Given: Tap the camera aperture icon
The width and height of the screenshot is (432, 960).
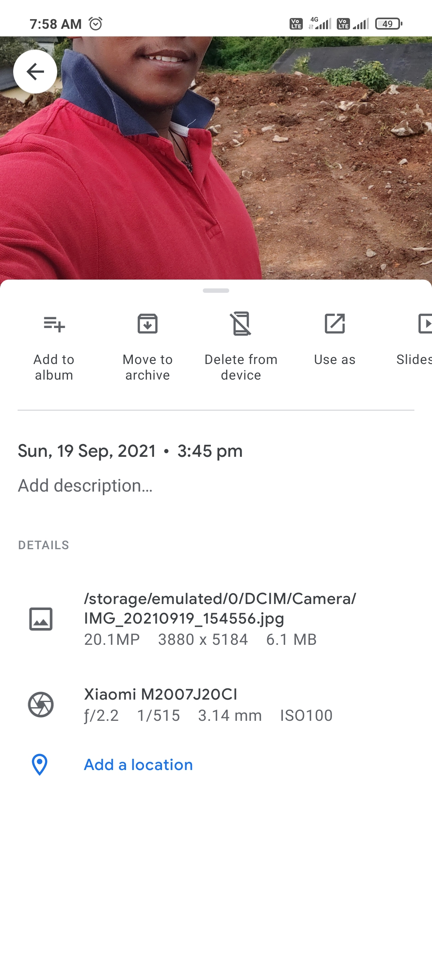Looking at the screenshot, I should pos(41,704).
